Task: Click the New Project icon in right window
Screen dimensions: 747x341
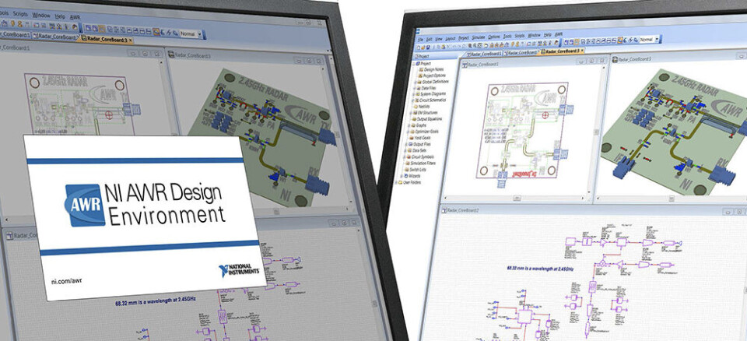Action: tap(418, 47)
